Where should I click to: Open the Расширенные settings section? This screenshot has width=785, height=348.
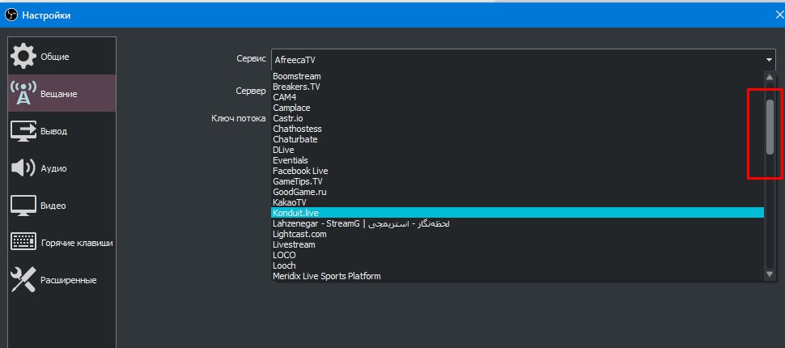click(x=62, y=280)
